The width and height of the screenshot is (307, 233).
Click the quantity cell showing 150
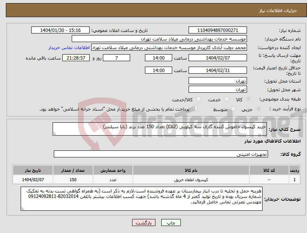(73, 180)
